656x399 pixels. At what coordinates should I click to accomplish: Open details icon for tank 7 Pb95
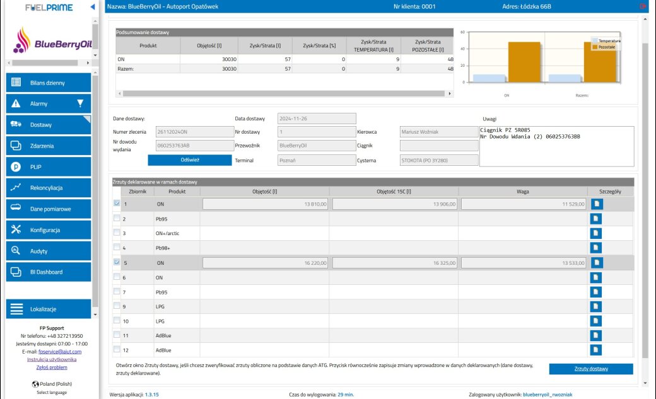tap(595, 292)
